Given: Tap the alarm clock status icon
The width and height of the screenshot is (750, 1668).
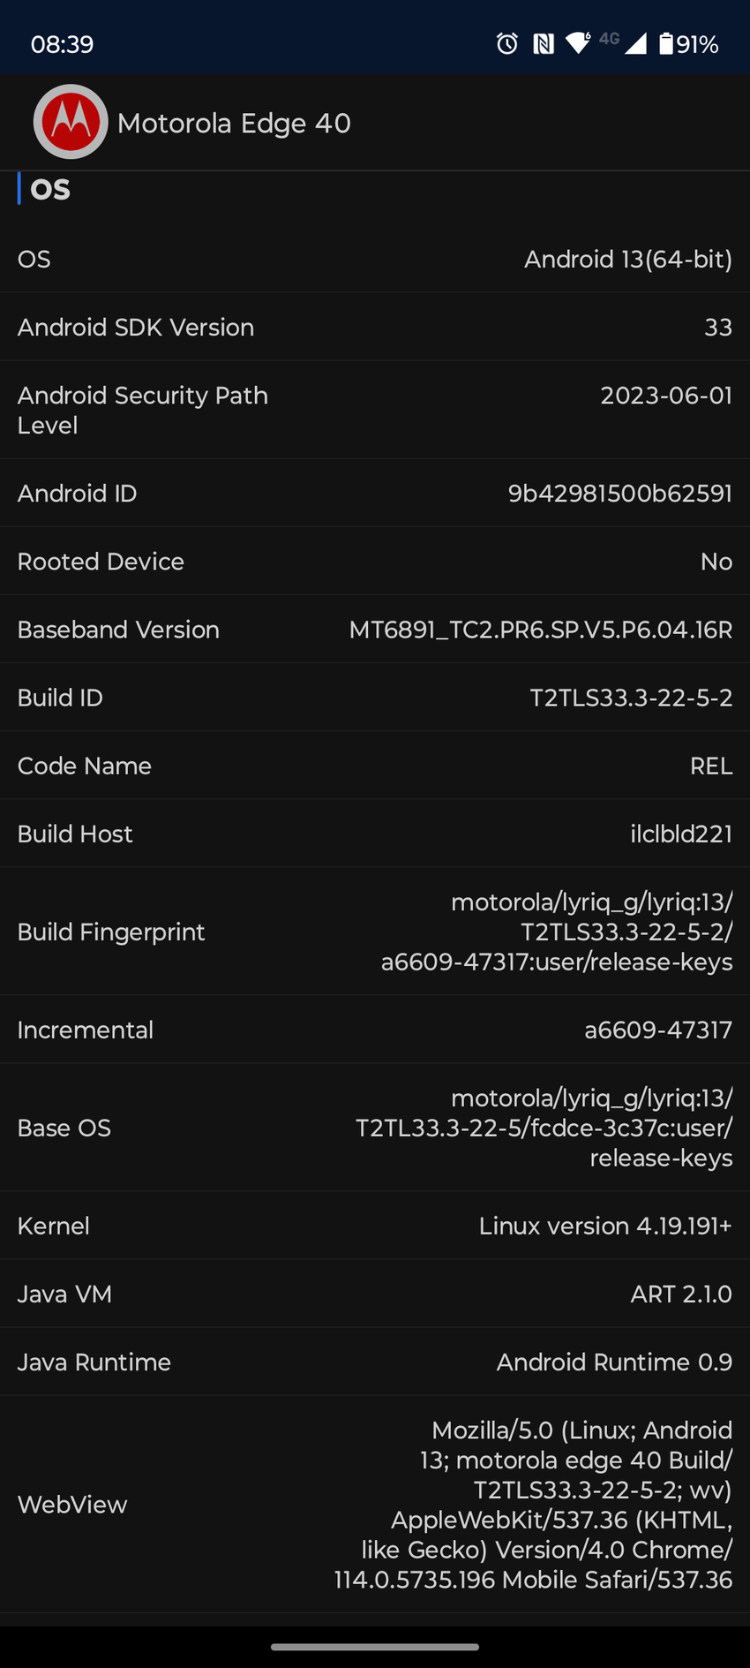Looking at the screenshot, I should [x=507, y=43].
